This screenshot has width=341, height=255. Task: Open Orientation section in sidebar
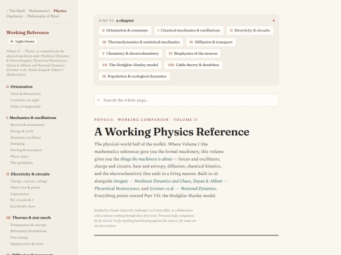point(20,87)
